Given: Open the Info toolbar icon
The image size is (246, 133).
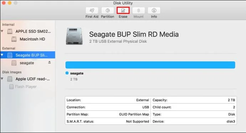Looking at the screenshot, I should coord(154,10).
